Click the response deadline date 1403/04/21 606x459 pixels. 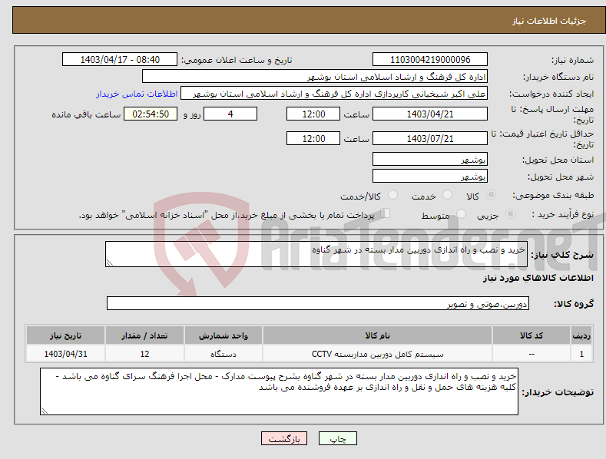pyautogui.click(x=430, y=114)
